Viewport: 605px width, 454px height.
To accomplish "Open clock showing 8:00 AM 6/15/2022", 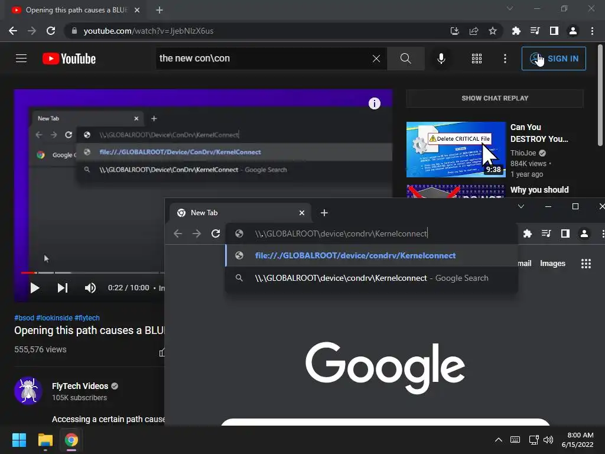I will [578, 440].
